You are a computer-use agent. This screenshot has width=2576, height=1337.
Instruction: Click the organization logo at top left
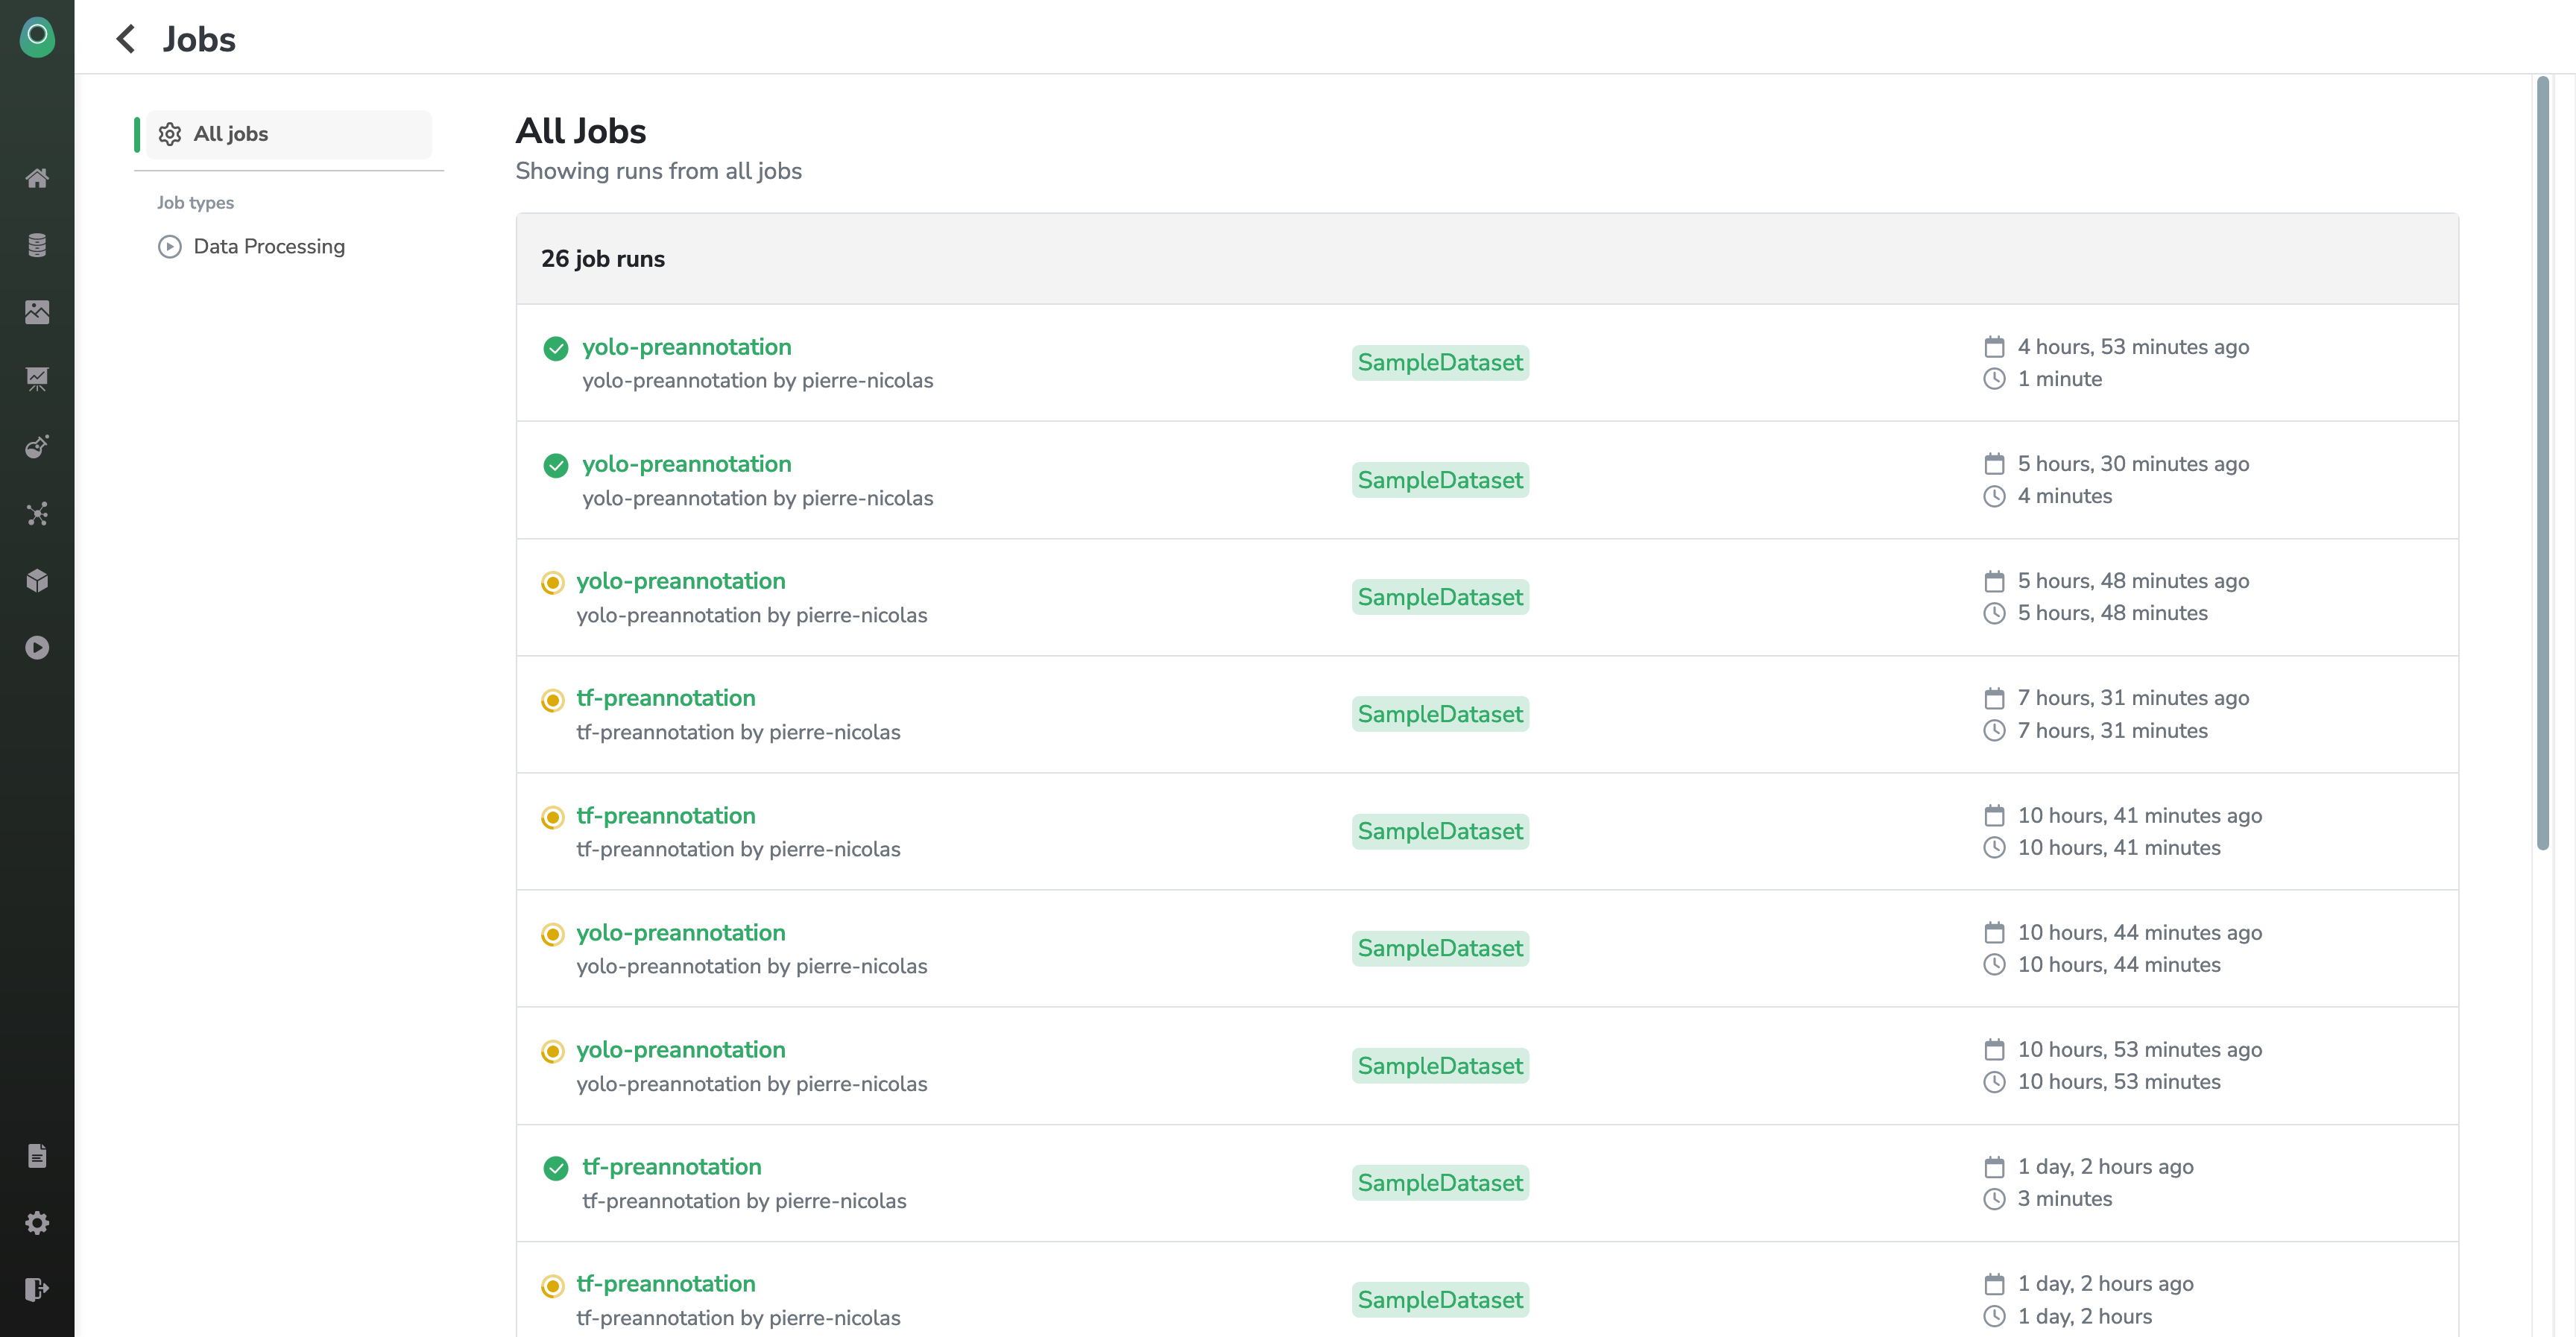37,37
